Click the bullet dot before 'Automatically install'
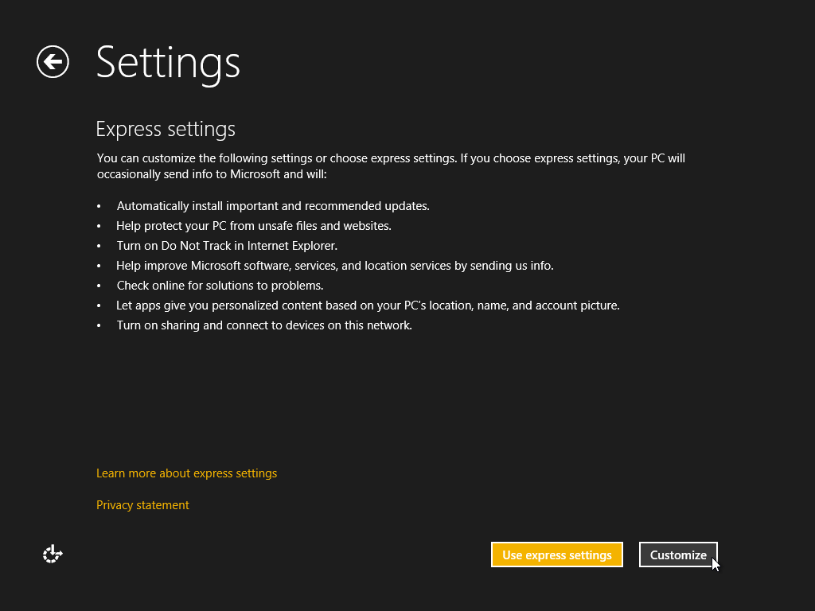 [x=99, y=207]
